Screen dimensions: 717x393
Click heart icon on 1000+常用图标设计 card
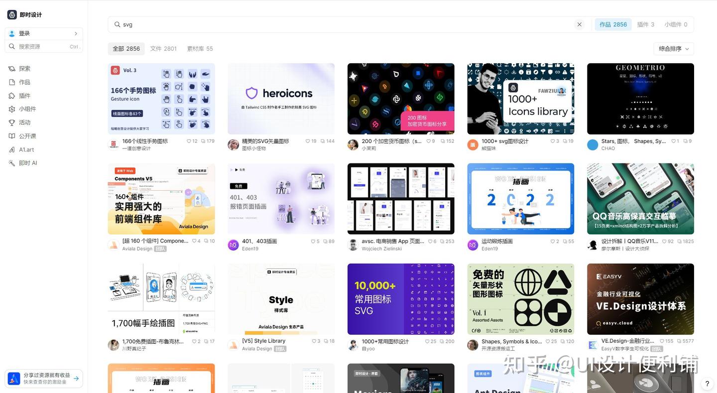[427, 341]
